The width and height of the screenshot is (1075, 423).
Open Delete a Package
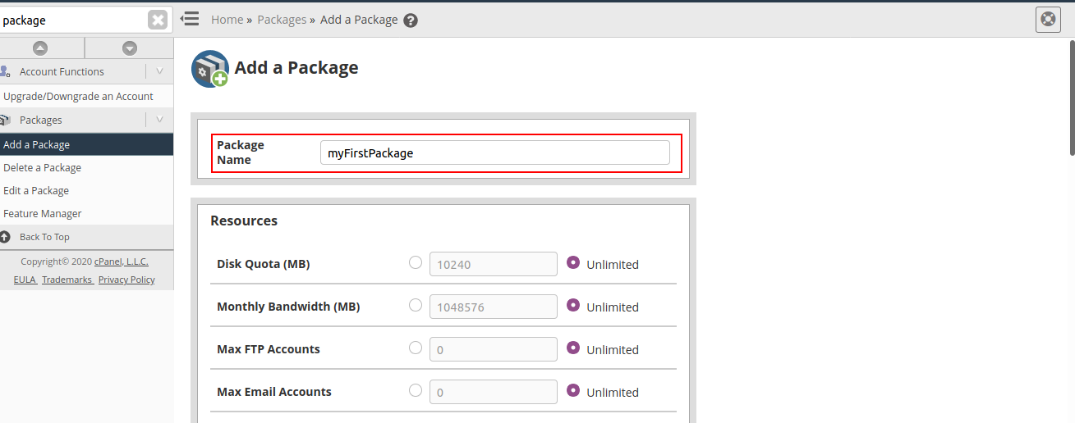pyautogui.click(x=42, y=167)
